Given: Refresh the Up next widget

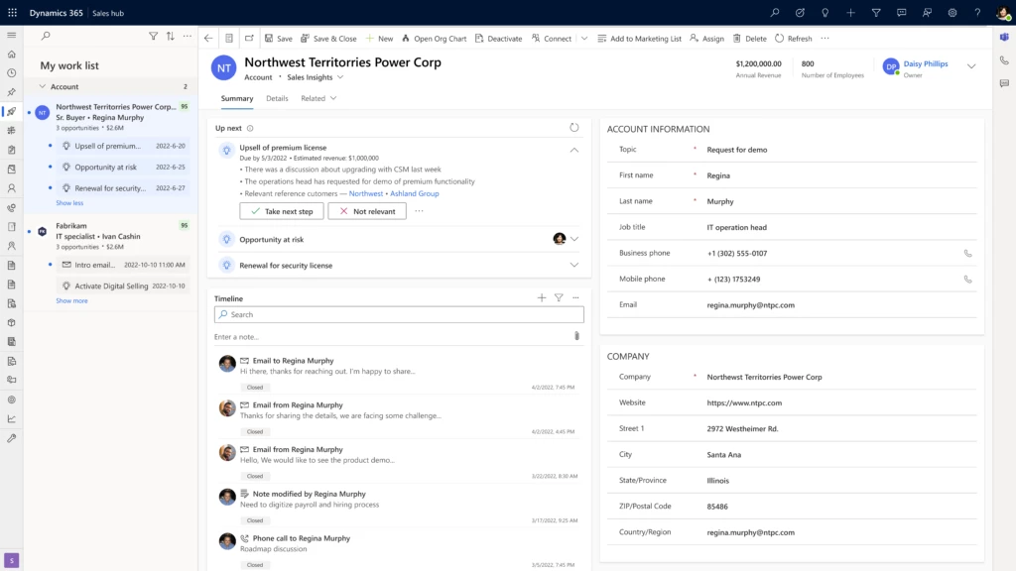Looking at the screenshot, I should tap(573, 127).
